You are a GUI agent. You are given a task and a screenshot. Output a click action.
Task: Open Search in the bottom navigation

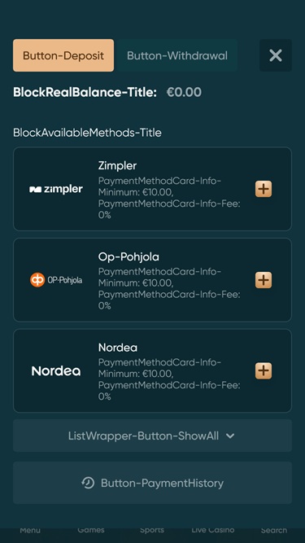[274, 530]
